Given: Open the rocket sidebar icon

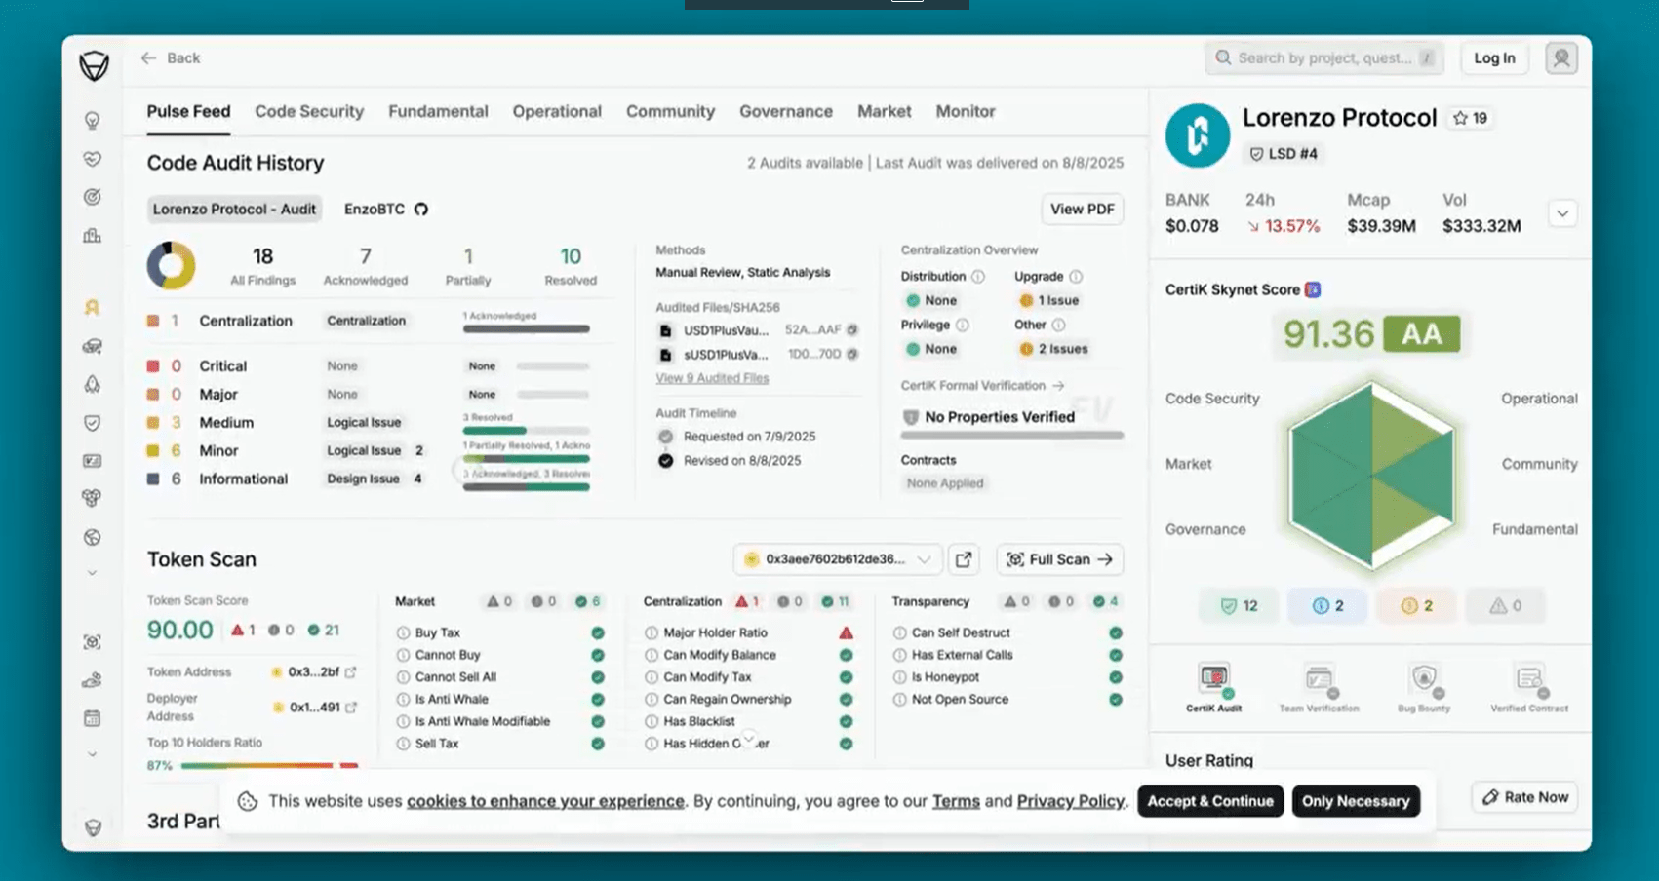Looking at the screenshot, I should tap(93, 385).
